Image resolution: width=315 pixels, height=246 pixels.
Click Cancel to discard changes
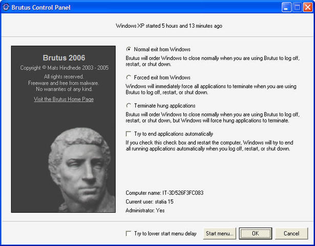[291, 234]
